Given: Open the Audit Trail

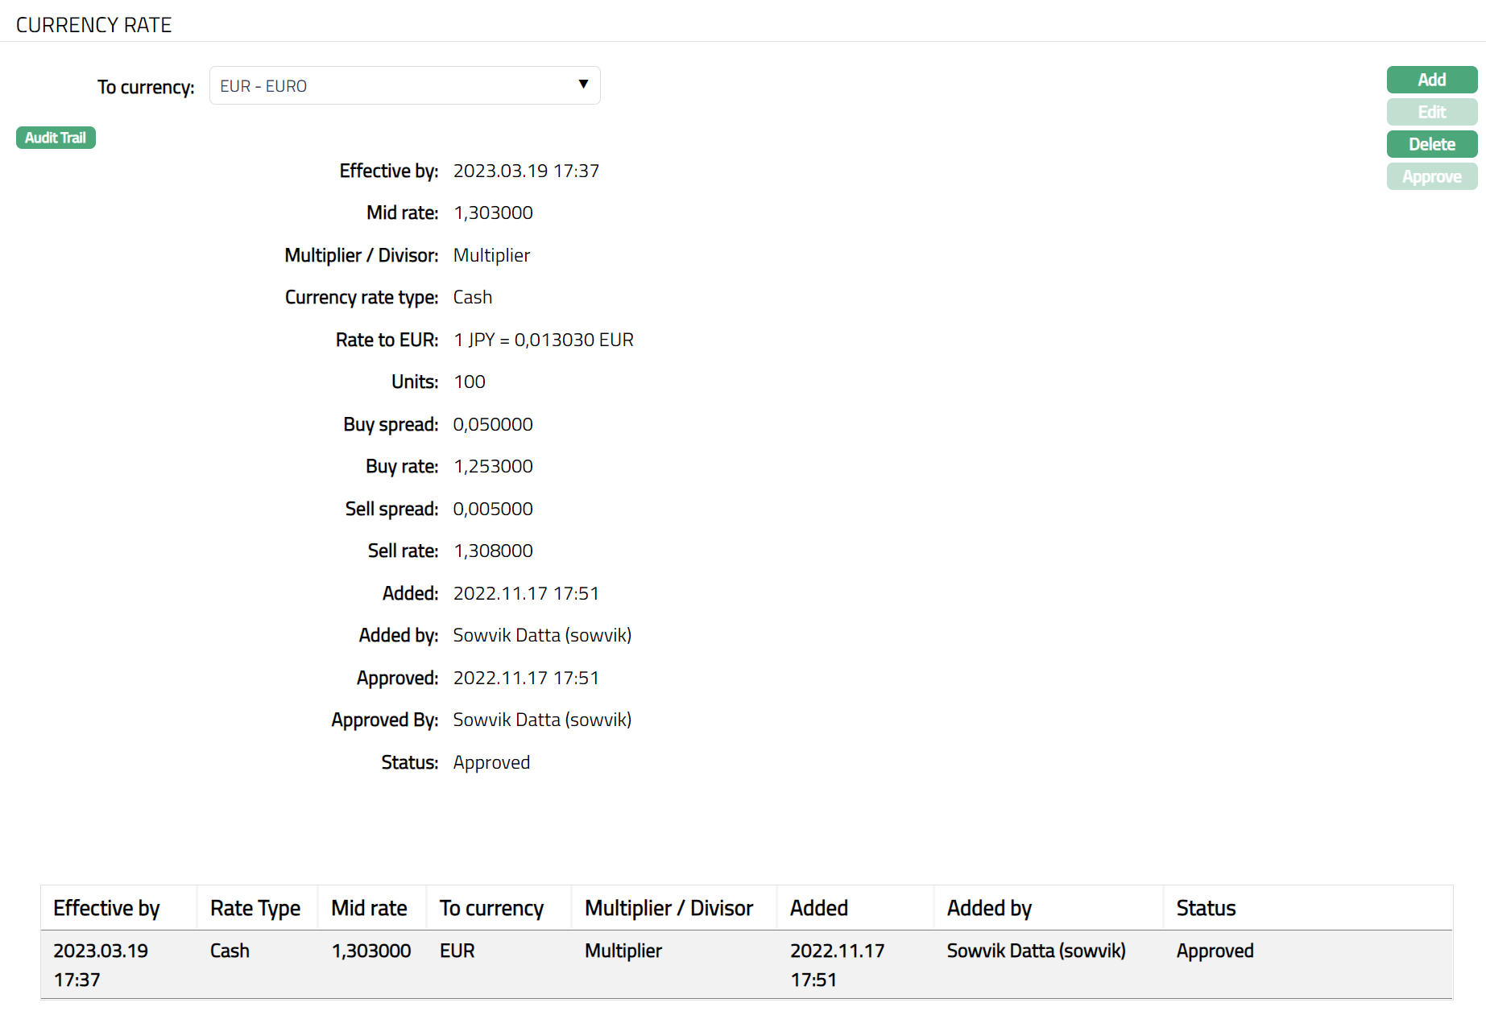Looking at the screenshot, I should click(x=56, y=138).
